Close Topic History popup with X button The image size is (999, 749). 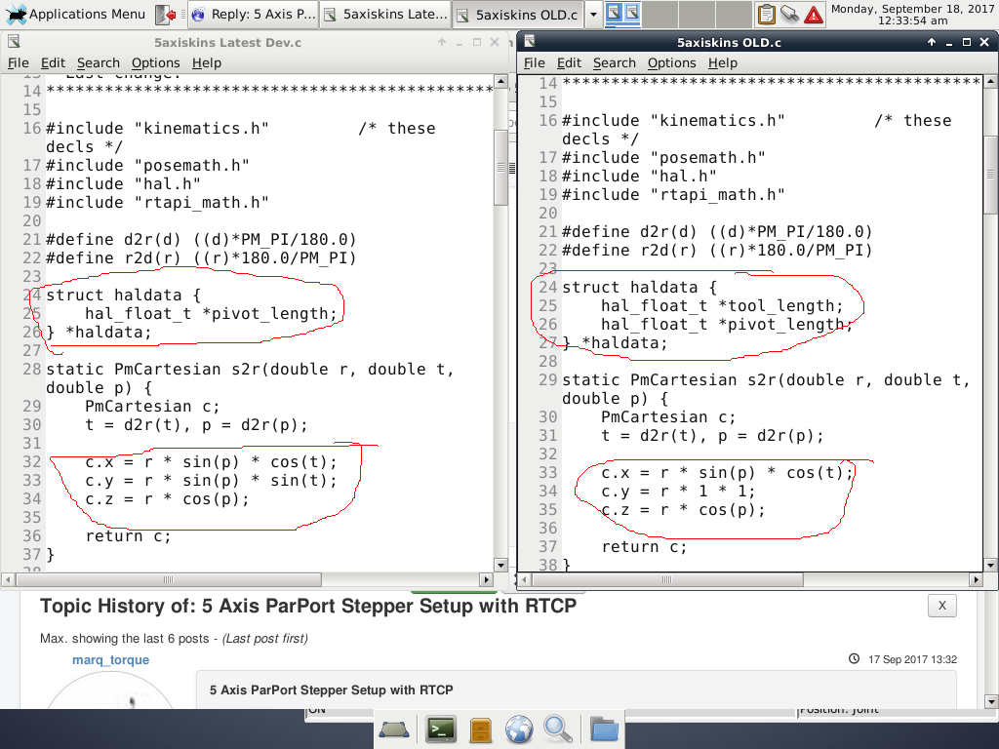pos(942,606)
